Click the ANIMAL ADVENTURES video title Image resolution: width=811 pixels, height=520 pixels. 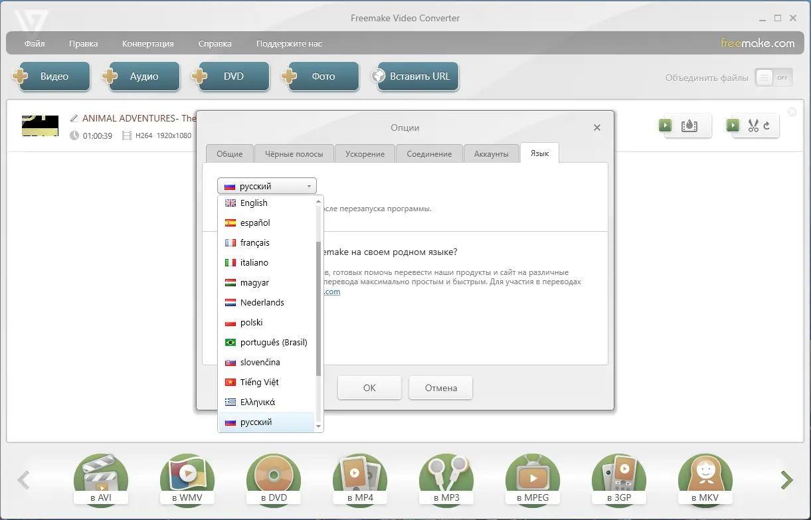coord(139,118)
